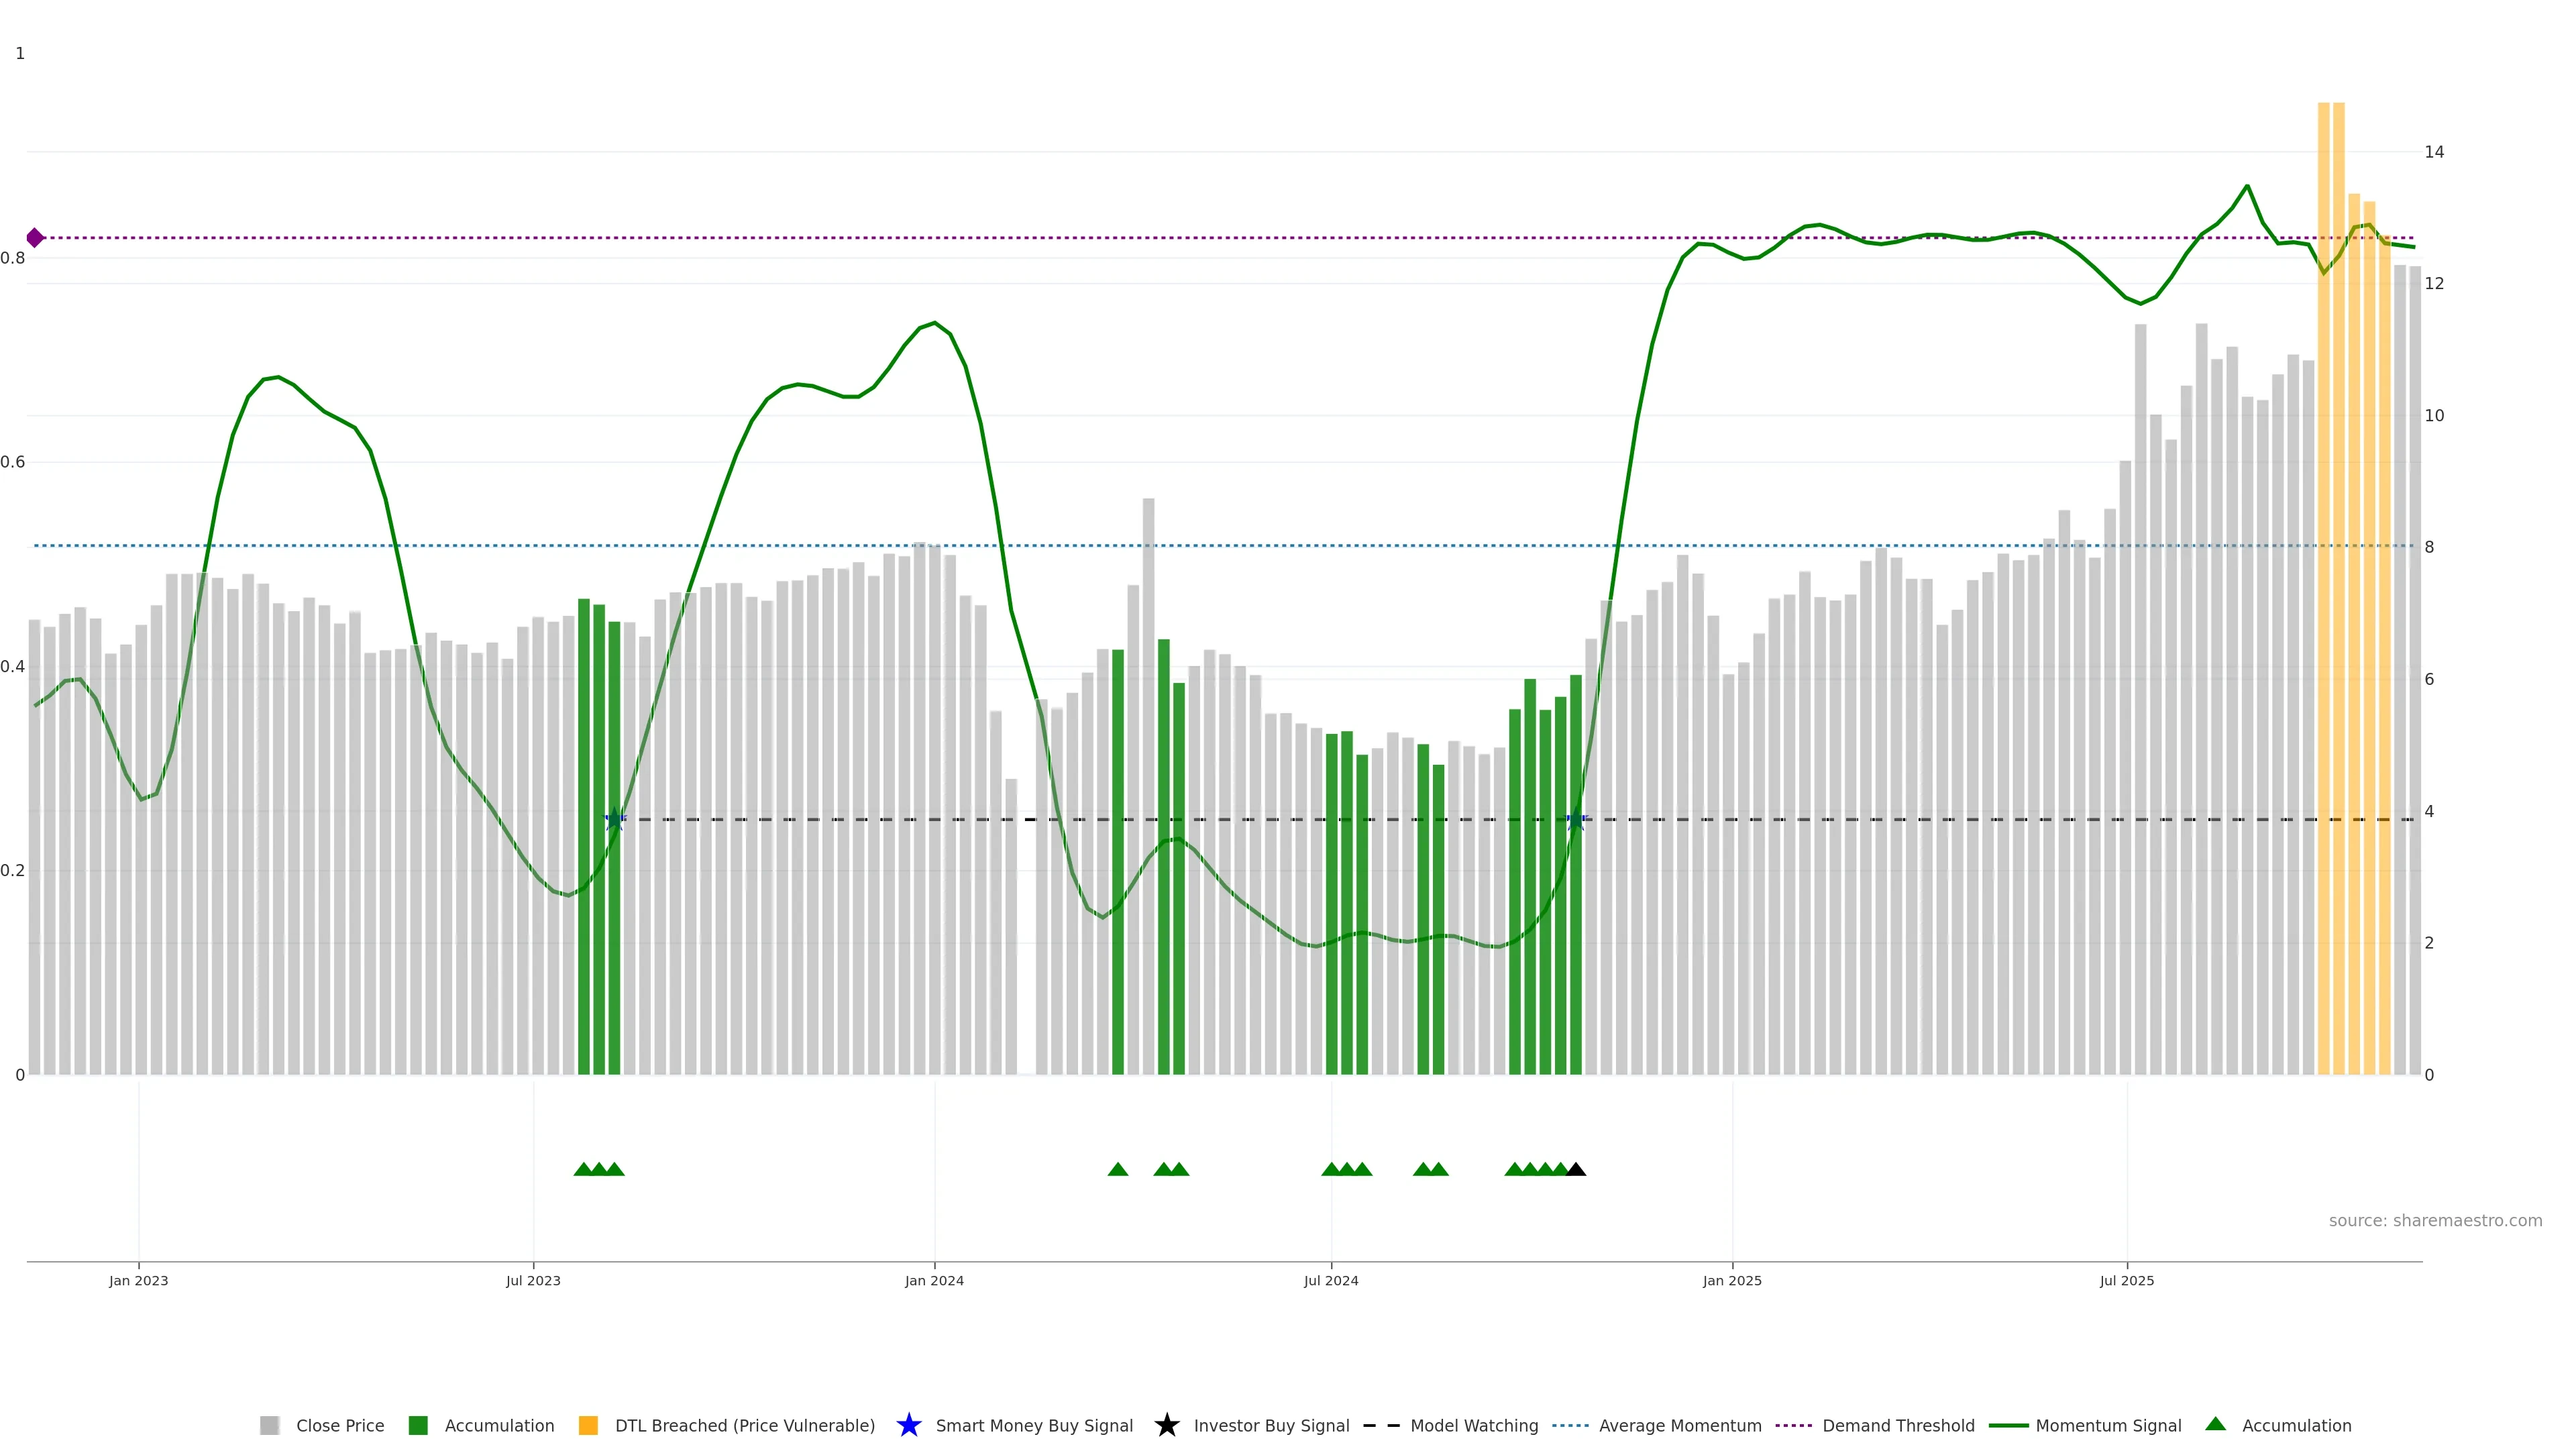This screenshot has width=2576, height=1449.
Task: Click the Jul 2023 axis label
Action: click(x=533, y=1281)
